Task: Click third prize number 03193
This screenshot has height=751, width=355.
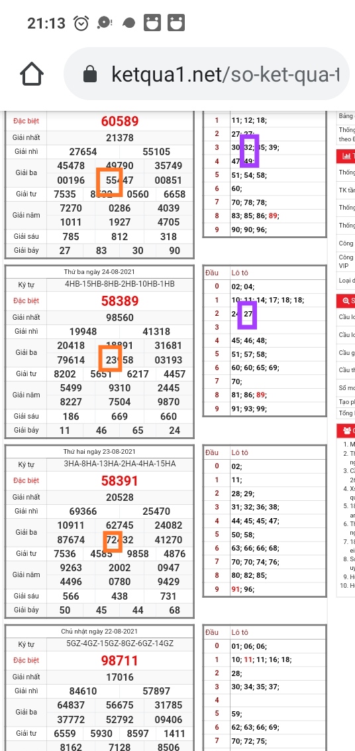Action: (168, 360)
